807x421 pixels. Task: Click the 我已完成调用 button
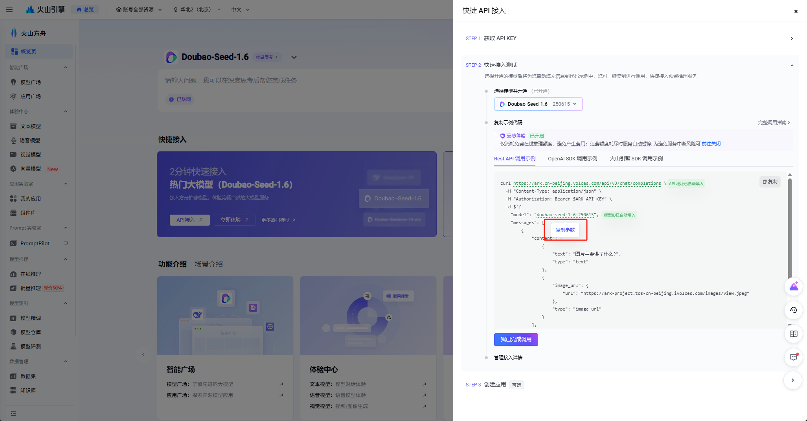click(516, 340)
